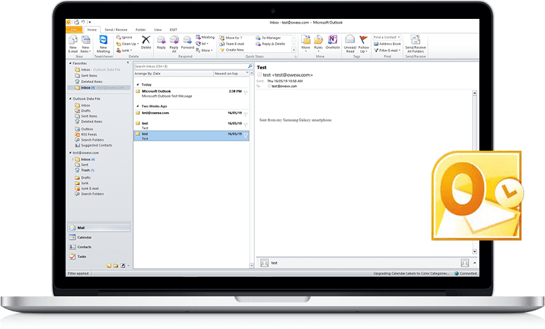Open the More respond options dropdown

click(x=204, y=51)
